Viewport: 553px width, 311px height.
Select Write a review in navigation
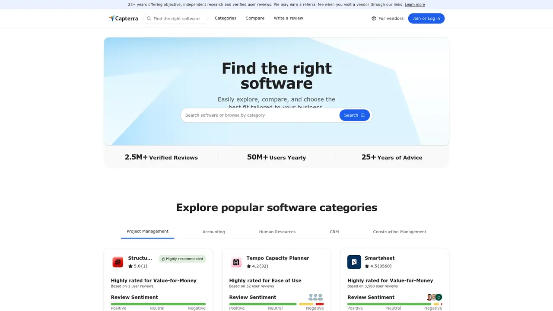289,18
